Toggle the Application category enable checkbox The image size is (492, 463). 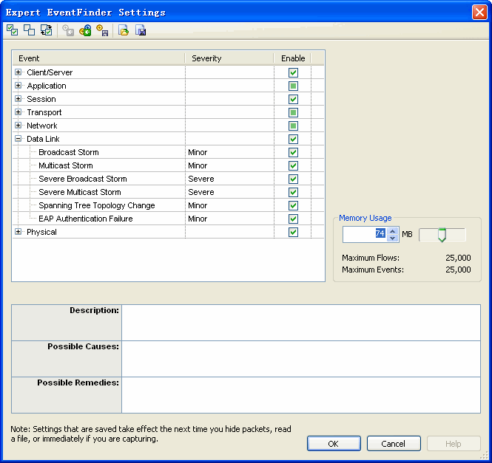293,86
